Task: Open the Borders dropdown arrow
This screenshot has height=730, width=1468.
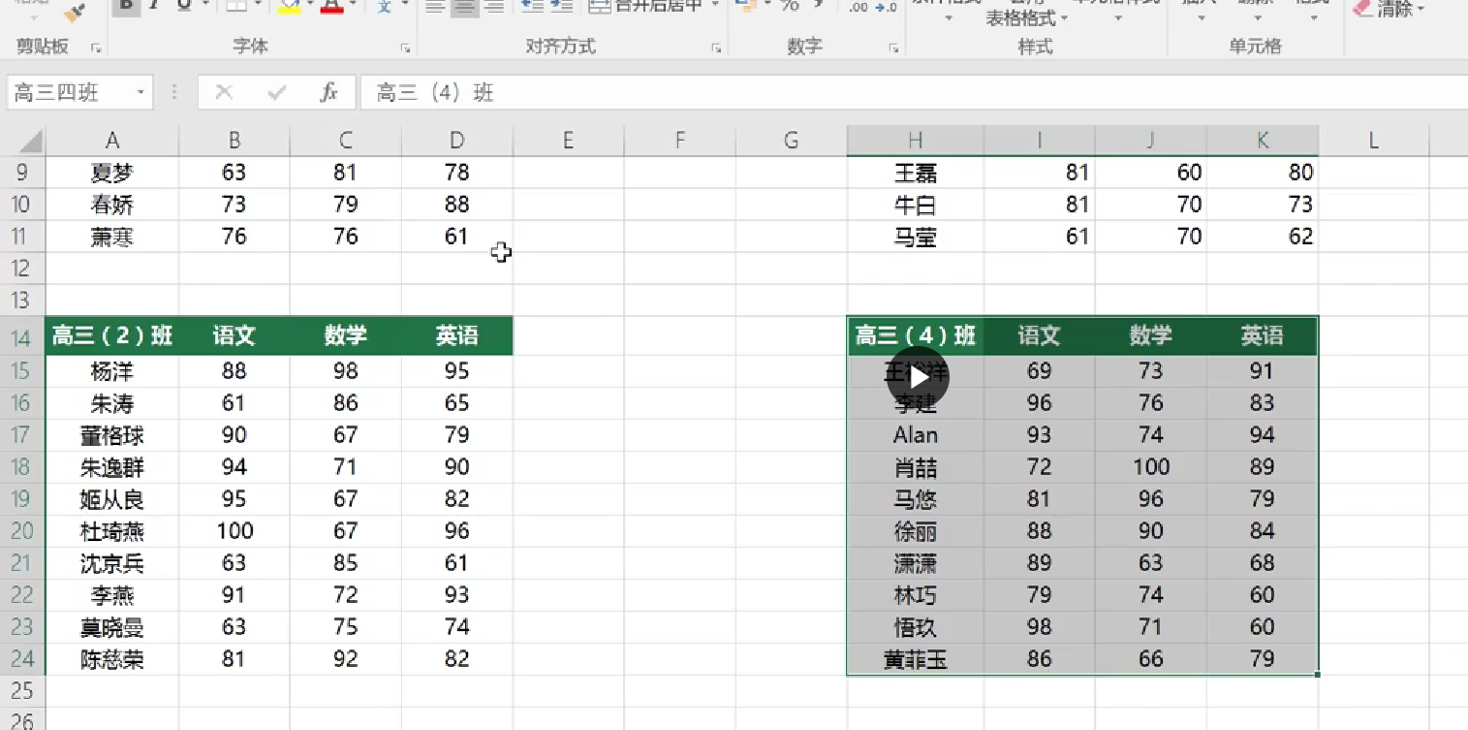Action: point(256,5)
